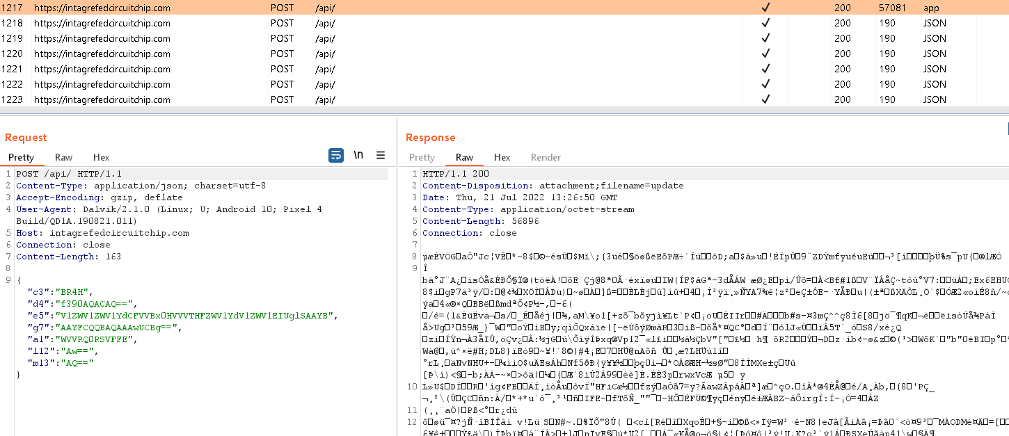Click the checkmark in row 1219
This screenshot has height=436, width=1009.
(765, 39)
